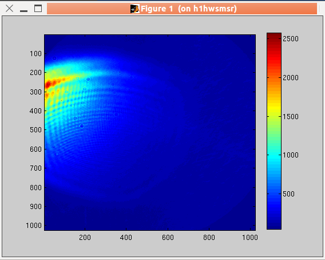Close the Figure 1 window
The image size is (325, 260).
click(x=9, y=9)
